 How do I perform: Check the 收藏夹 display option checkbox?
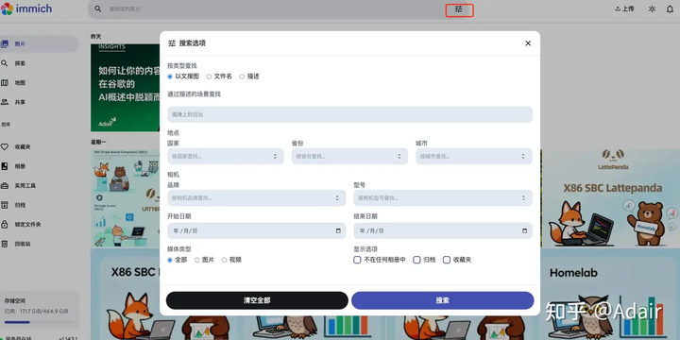pos(447,260)
